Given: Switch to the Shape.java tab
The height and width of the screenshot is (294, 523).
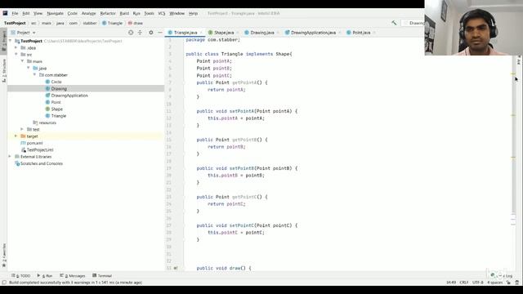Looking at the screenshot, I should [x=223, y=33].
